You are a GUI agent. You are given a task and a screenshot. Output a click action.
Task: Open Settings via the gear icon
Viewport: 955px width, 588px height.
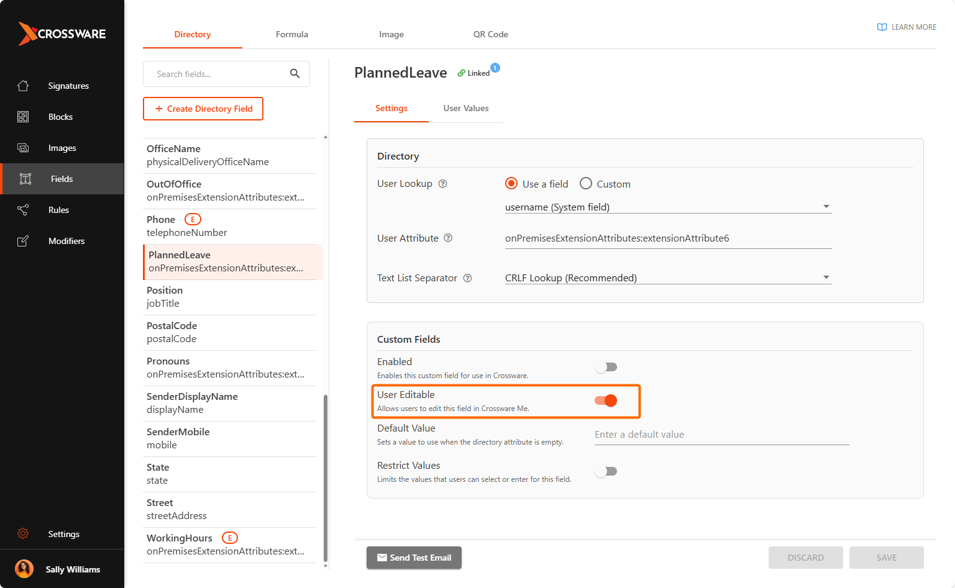23,534
